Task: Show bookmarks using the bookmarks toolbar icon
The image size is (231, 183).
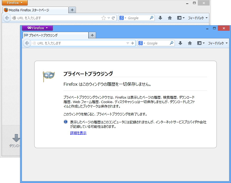Action: pyautogui.click(x=200, y=43)
